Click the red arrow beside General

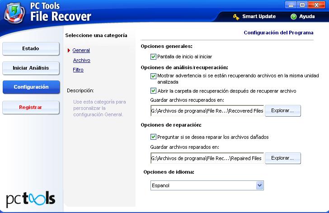click(69, 50)
